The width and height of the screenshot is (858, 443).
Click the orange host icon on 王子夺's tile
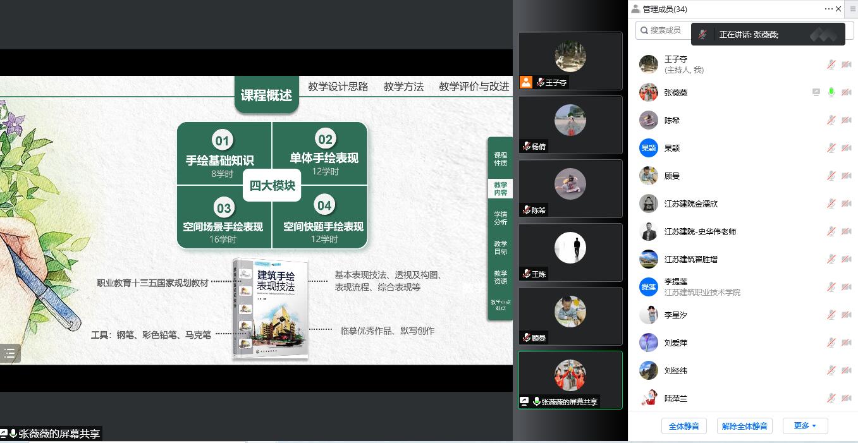point(526,82)
